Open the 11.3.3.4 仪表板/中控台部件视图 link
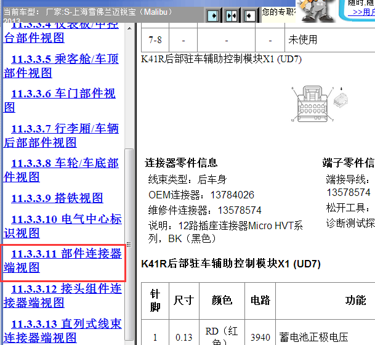 pos(61,33)
